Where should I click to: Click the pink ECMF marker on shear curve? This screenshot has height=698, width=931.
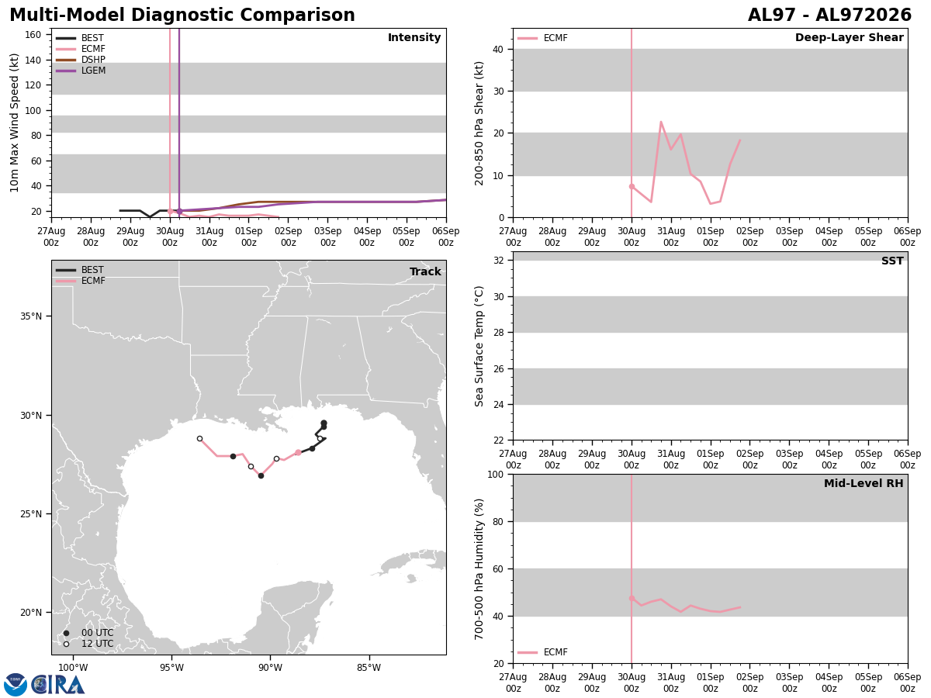pyautogui.click(x=632, y=186)
